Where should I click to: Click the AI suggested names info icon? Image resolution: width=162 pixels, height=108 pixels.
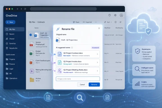[72, 48]
